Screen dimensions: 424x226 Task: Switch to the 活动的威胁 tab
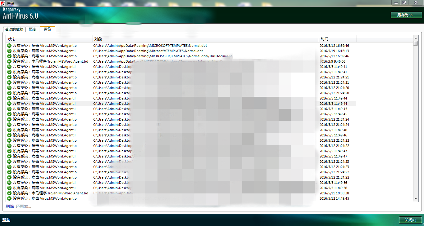[14, 29]
